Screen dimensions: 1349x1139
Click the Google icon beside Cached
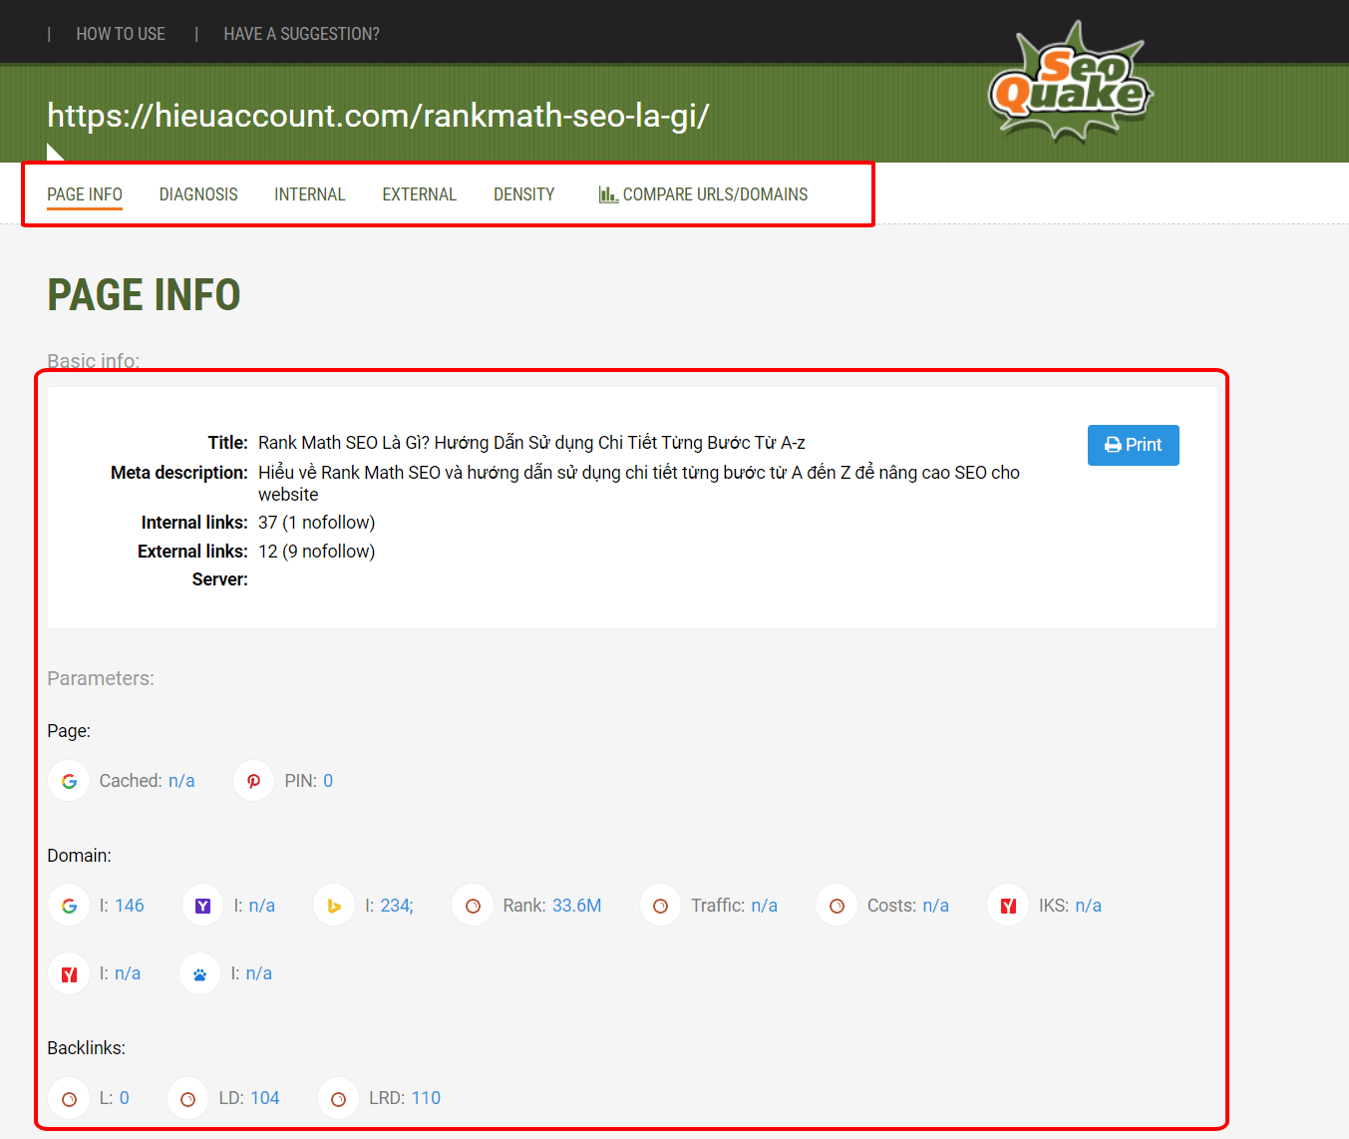69,781
